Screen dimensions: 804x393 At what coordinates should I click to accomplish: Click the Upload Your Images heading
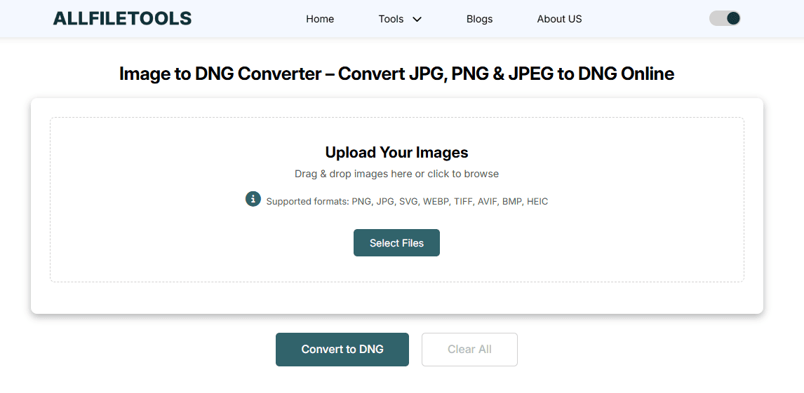[x=396, y=153]
